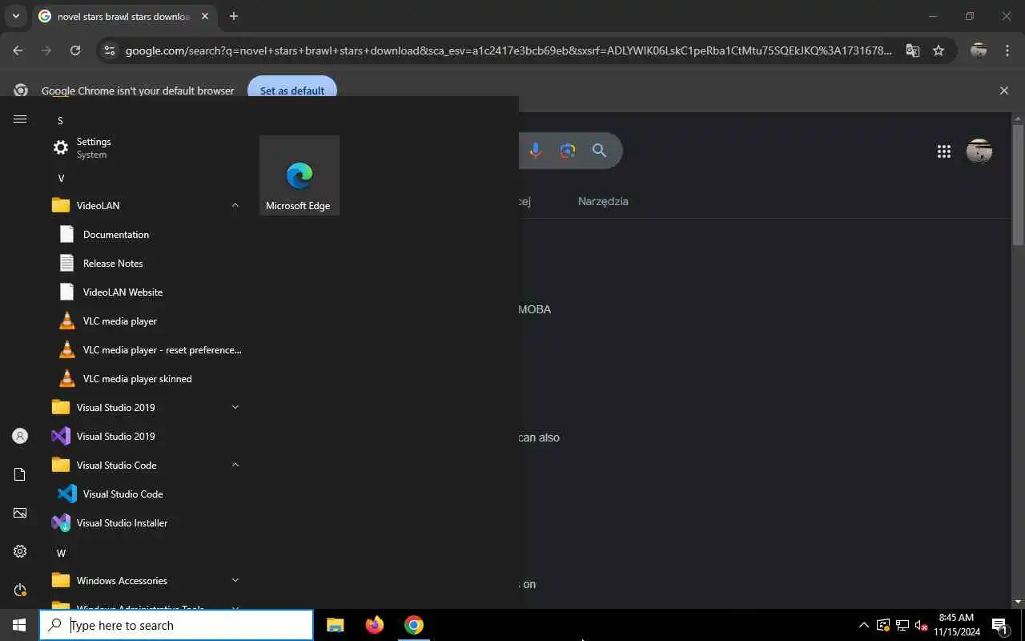Viewport: 1025px width, 641px height.
Task: View site information icon in address bar
Action: tap(110, 50)
